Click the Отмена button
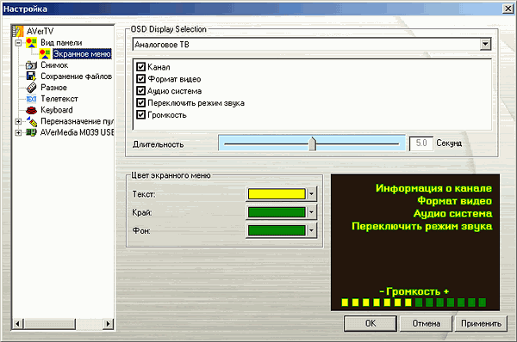The width and height of the screenshot is (517, 342). [426, 324]
